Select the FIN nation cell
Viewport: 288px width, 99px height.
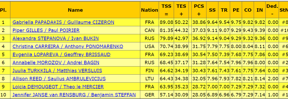[x=150, y=71]
